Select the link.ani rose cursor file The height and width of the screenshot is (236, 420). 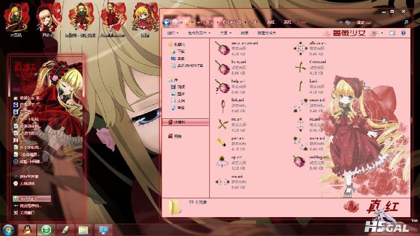click(x=231, y=106)
